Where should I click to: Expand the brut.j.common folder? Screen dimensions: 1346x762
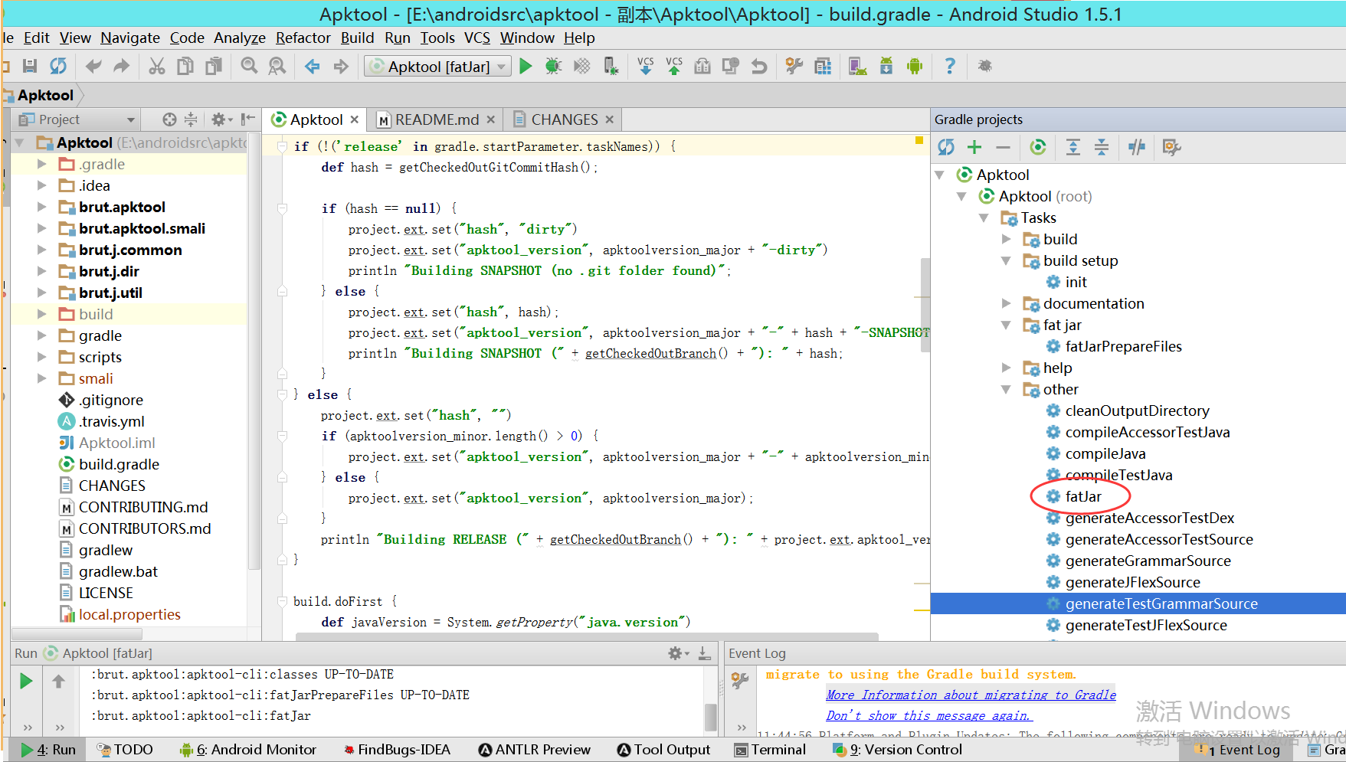click(42, 250)
